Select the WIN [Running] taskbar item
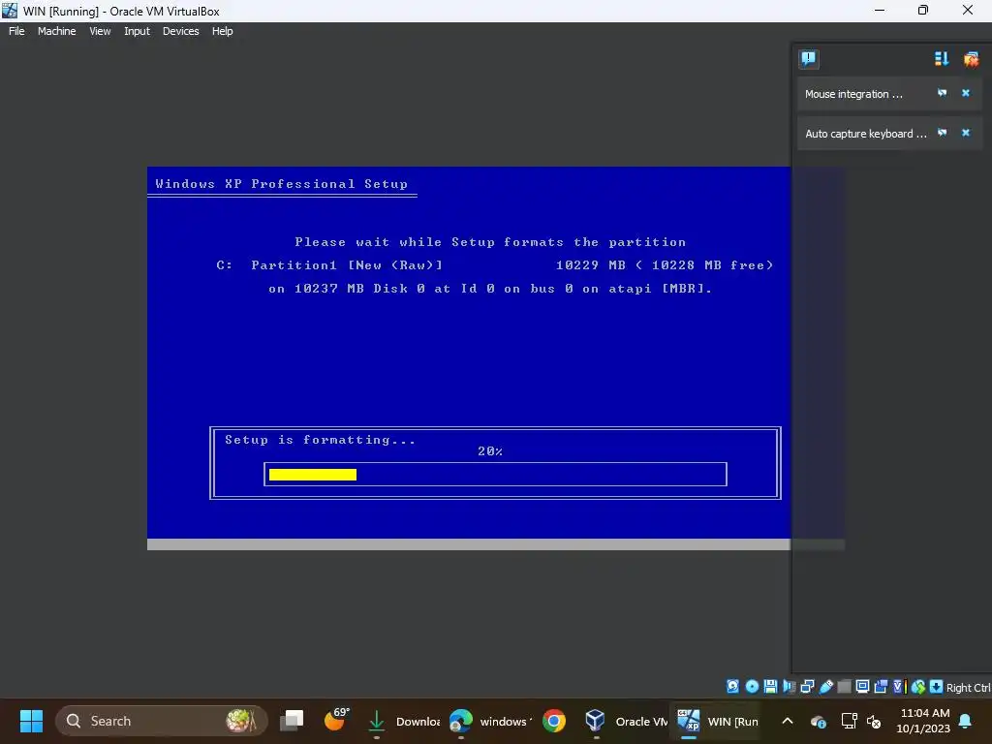 point(718,721)
